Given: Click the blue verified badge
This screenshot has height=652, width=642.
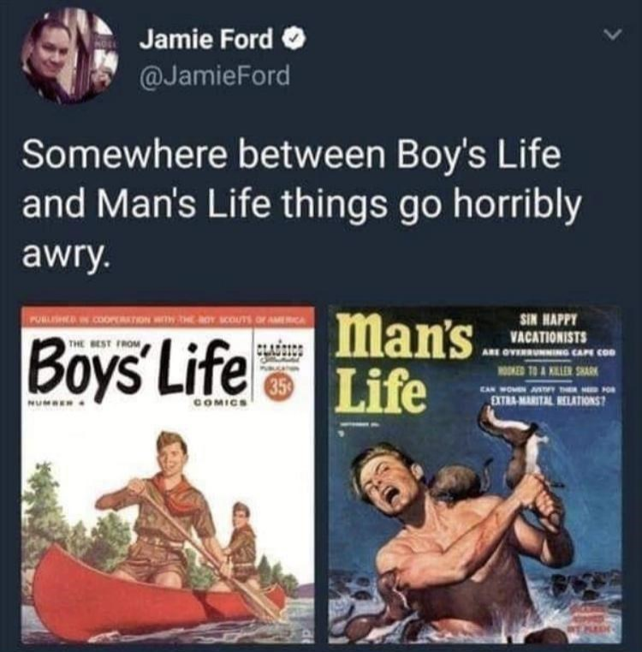Looking at the screenshot, I should [x=294, y=39].
